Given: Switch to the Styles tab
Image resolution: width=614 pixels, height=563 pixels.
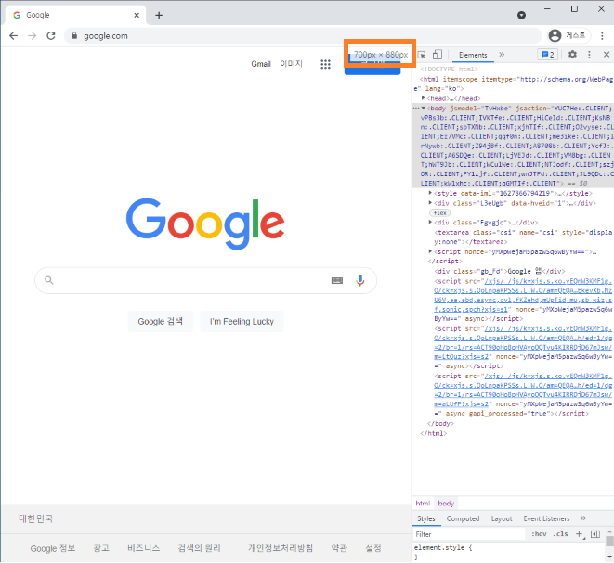Looking at the screenshot, I should [426, 518].
